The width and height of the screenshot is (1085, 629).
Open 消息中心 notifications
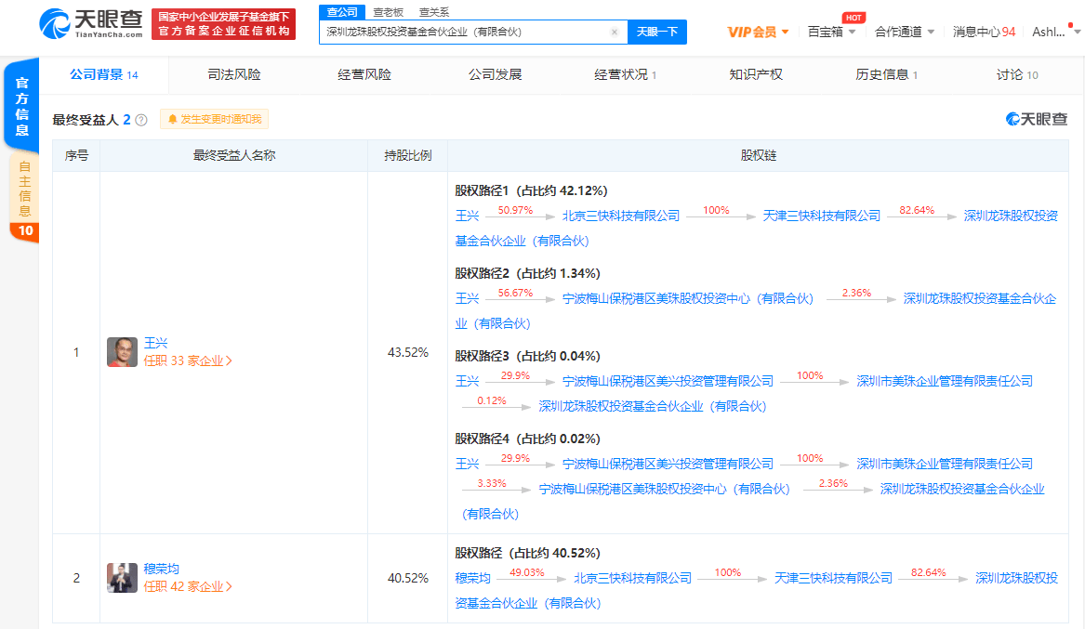[984, 32]
